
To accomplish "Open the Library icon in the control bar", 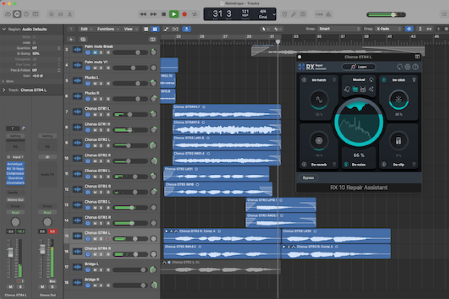I will [8, 14].
